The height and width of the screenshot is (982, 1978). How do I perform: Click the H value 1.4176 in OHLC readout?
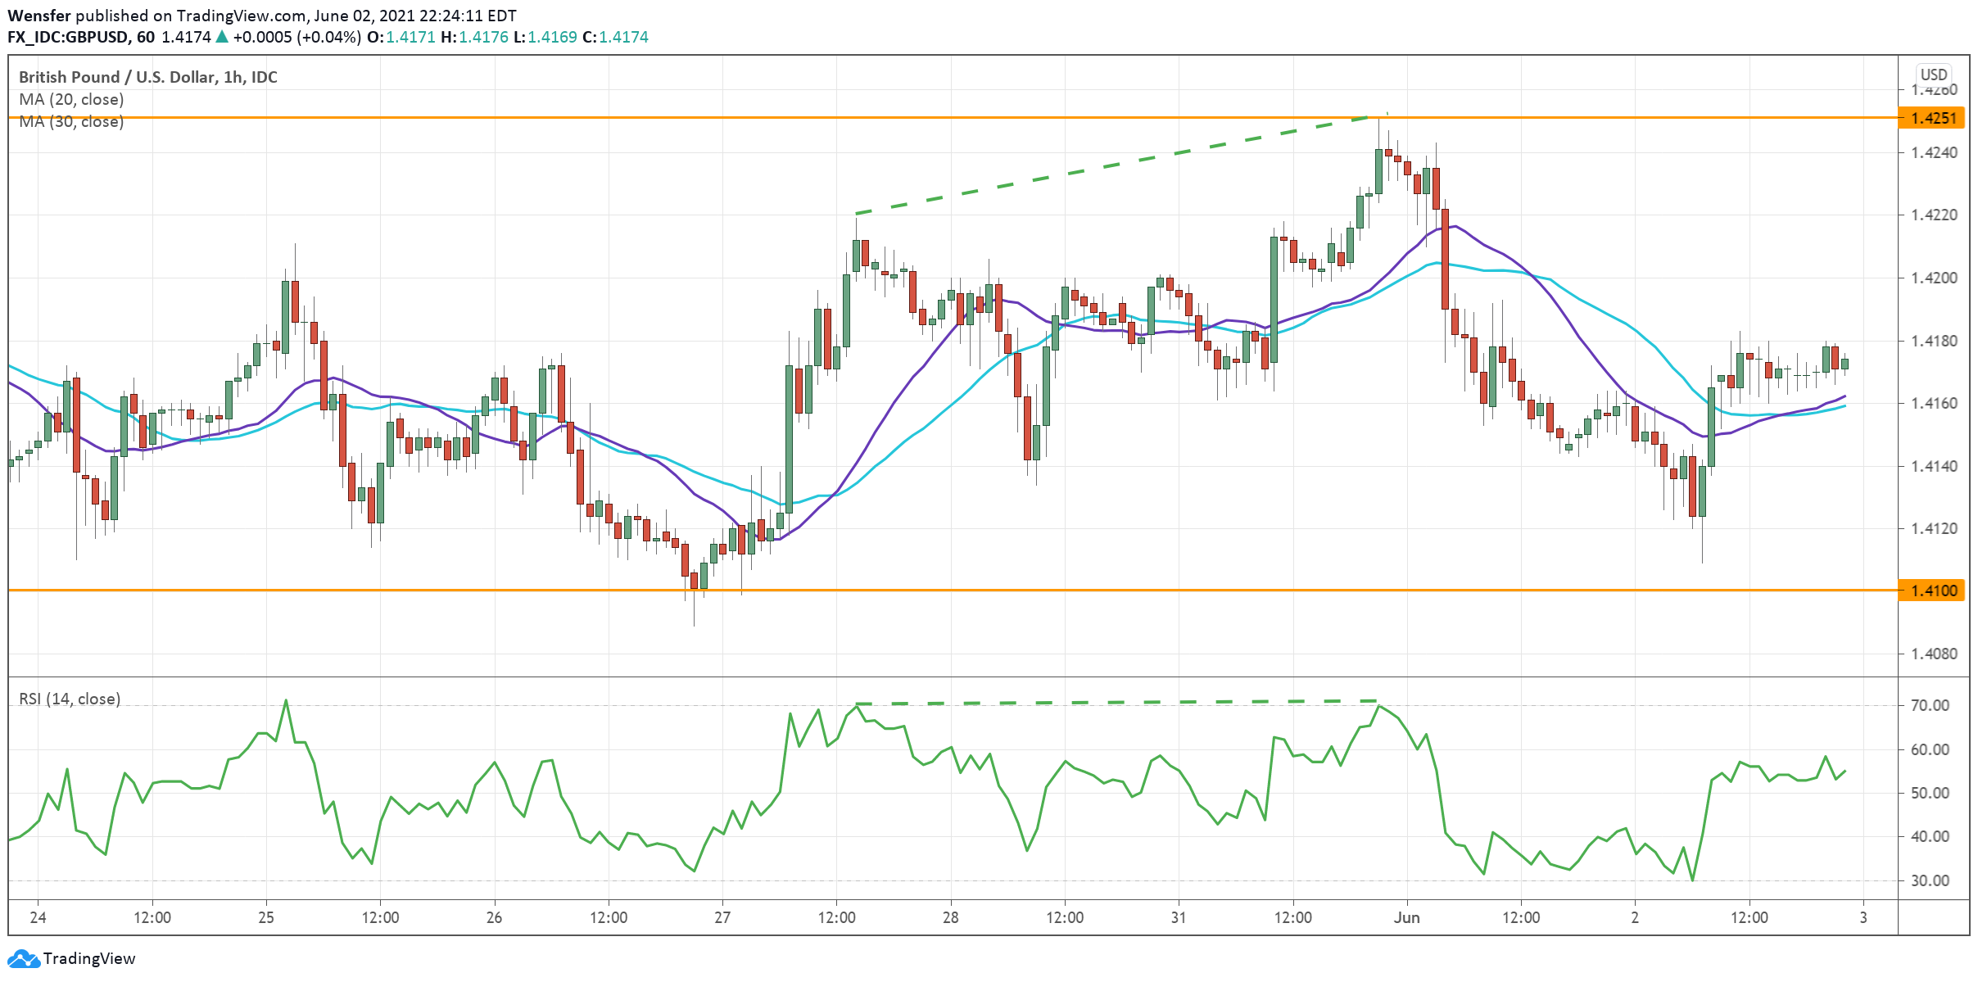point(483,36)
